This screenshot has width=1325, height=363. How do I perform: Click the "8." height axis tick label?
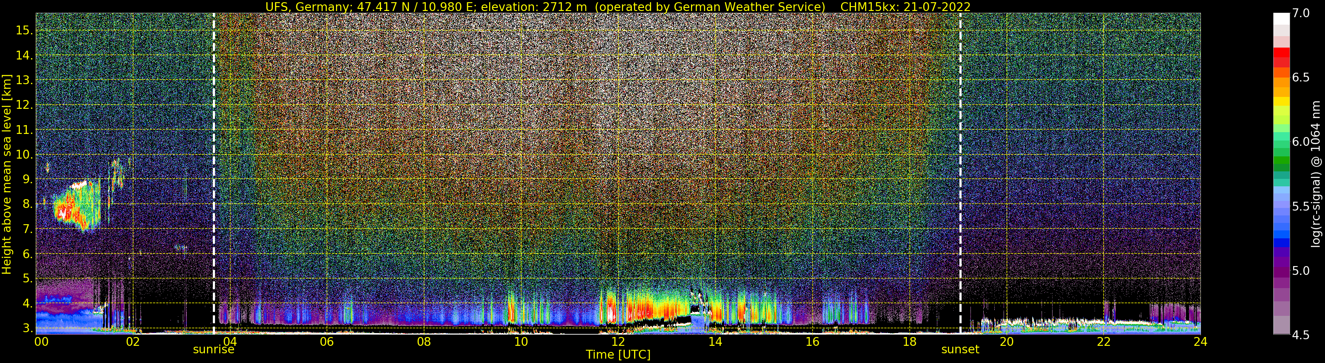tap(27, 204)
